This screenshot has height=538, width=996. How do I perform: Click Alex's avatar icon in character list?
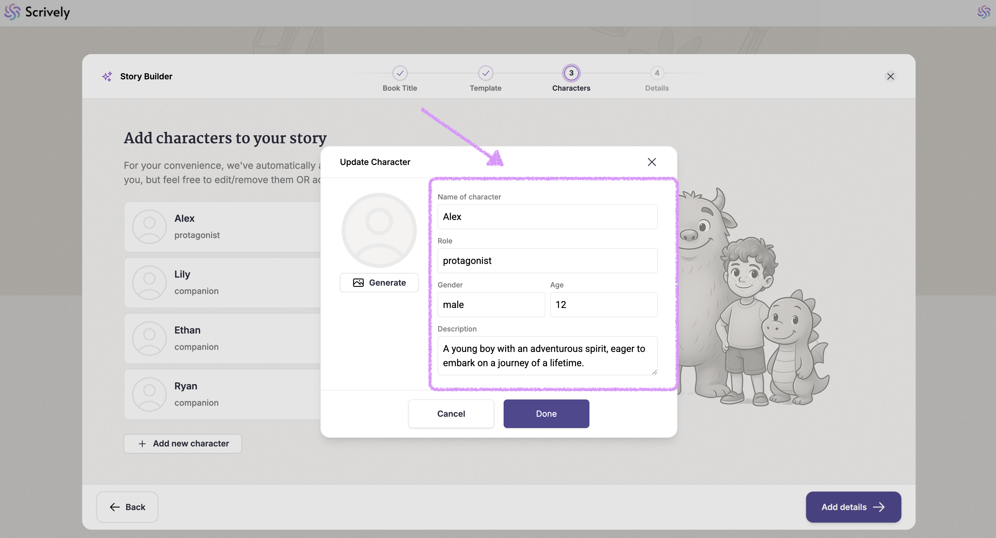click(x=149, y=227)
